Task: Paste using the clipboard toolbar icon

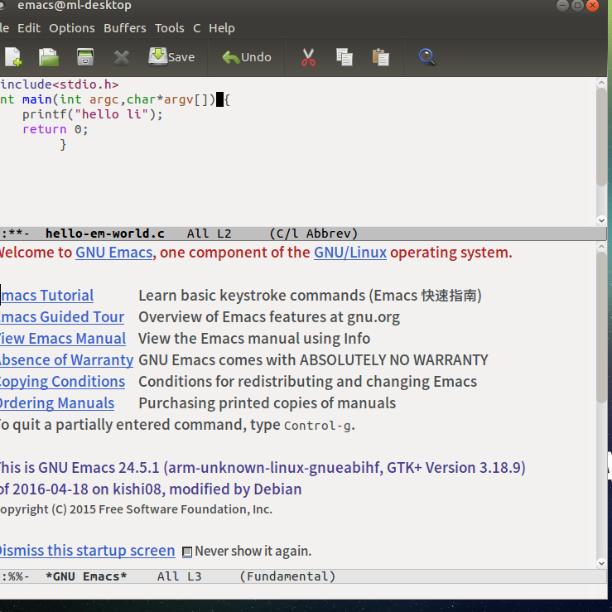Action: [380, 57]
